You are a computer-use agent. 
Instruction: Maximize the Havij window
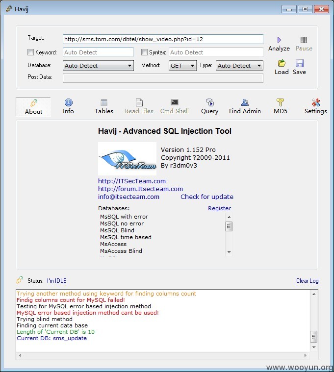305,9
